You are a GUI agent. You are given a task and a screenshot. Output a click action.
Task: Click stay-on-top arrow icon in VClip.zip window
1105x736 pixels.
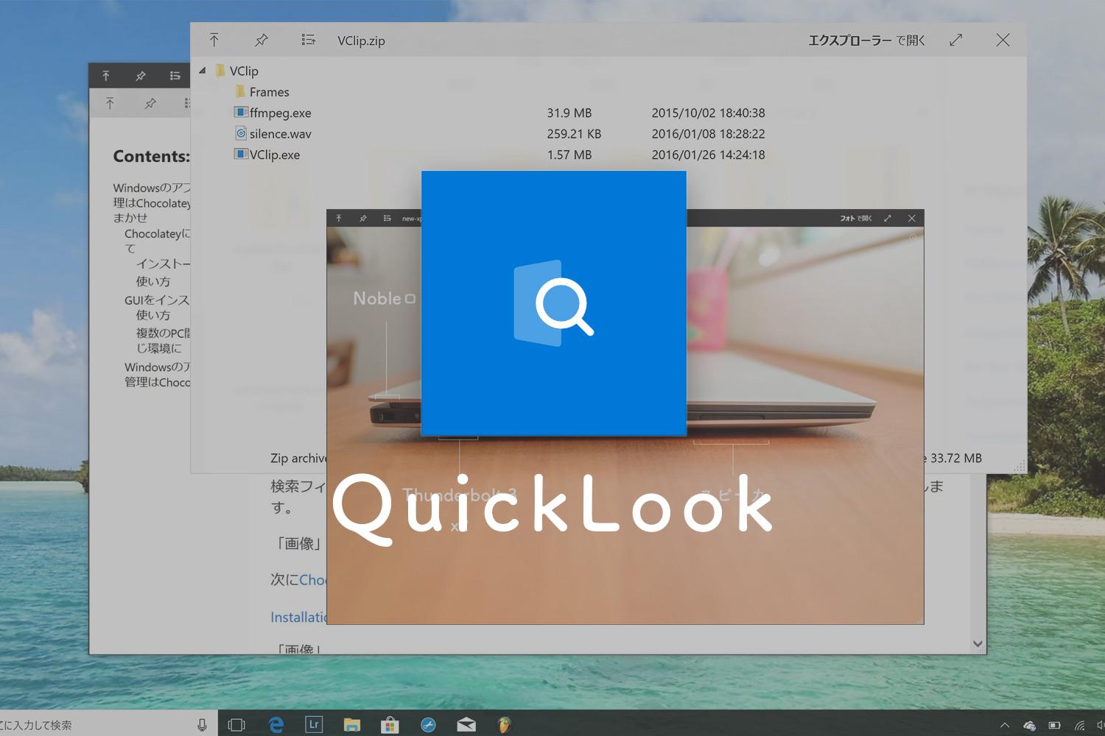[x=214, y=40]
